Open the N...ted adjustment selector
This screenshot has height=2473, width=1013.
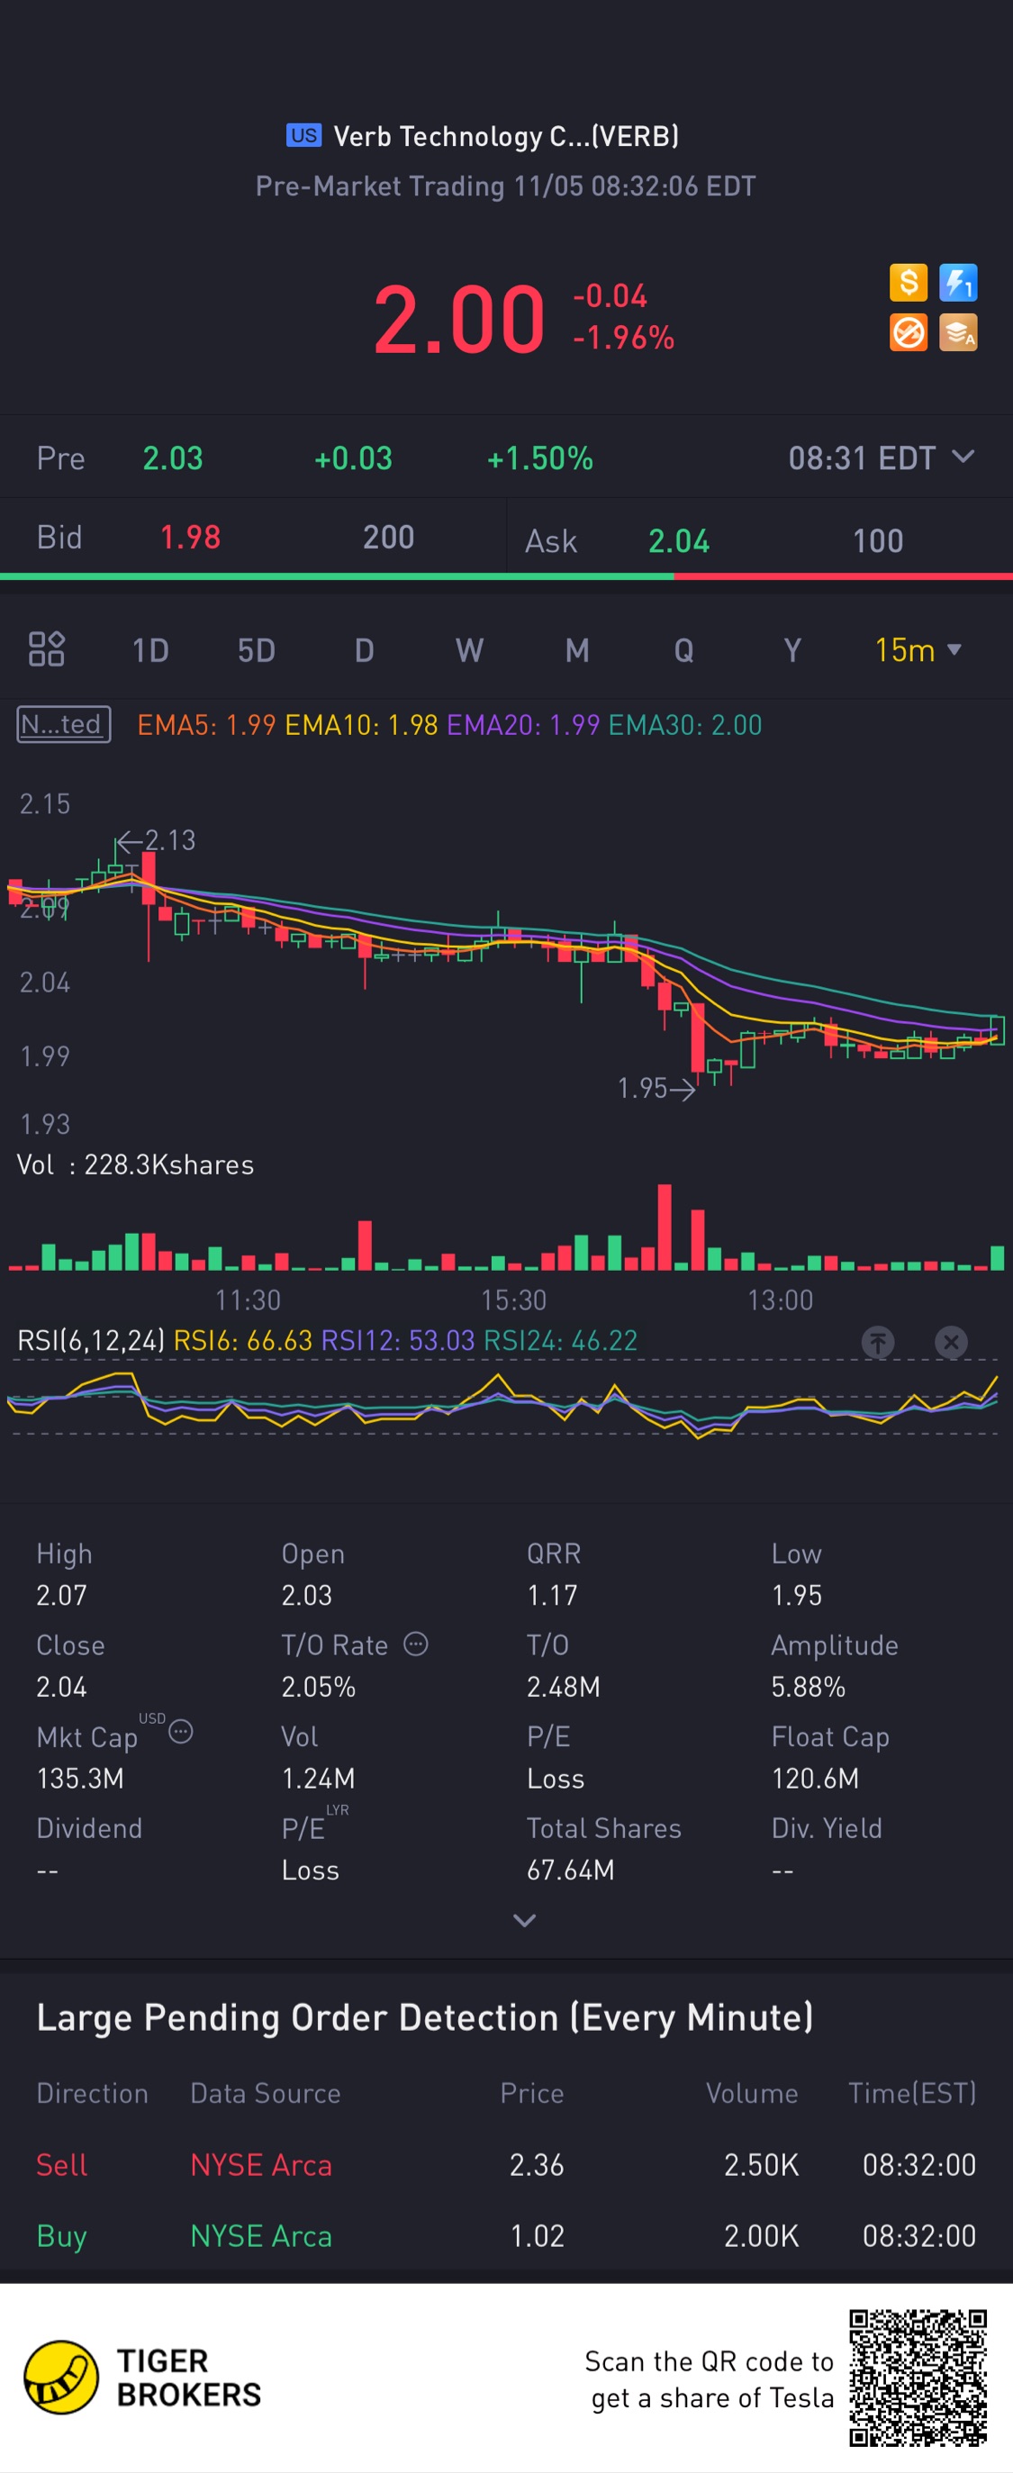(x=63, y=724)
